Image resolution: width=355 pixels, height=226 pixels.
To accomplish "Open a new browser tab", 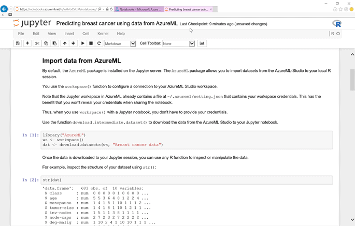I will (215, 9).
